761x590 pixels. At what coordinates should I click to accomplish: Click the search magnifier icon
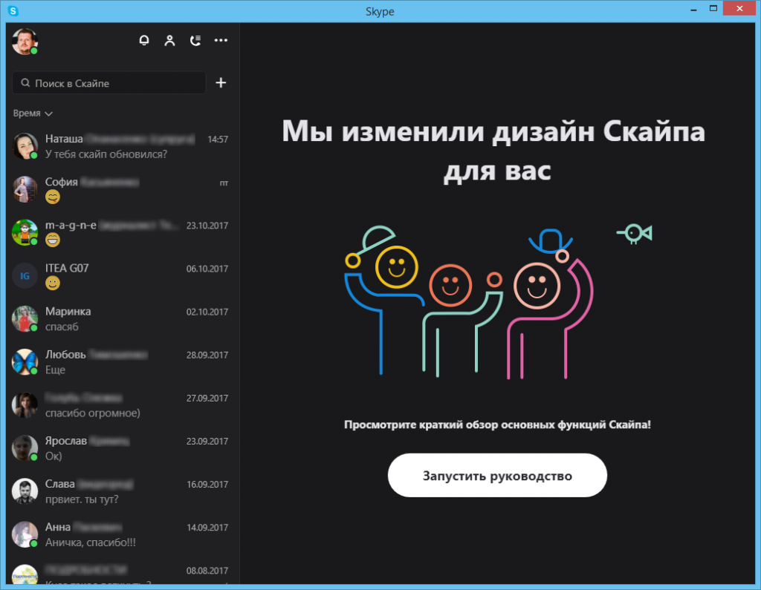click(25, 83)
